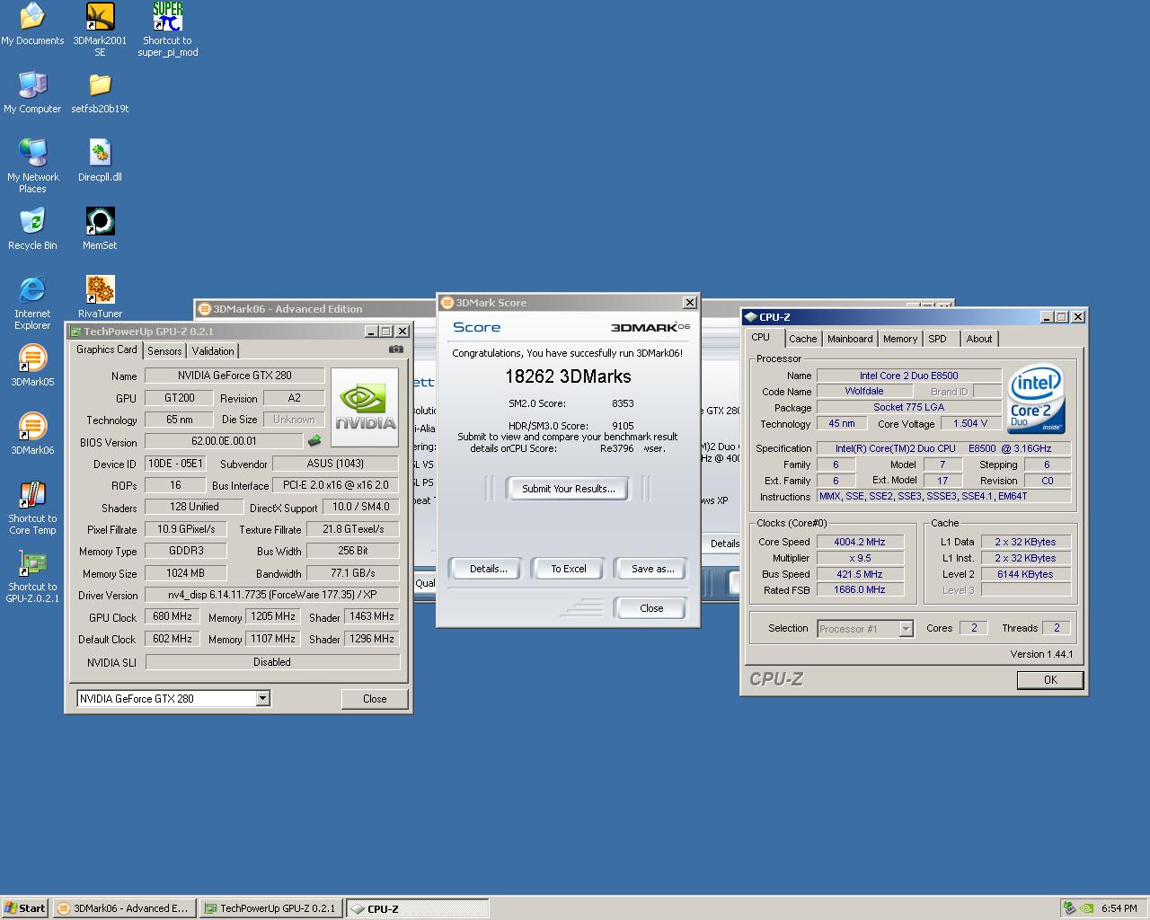Click the Rated FSB value 1686.0 MHz
The height and width of the screenshot is (920, 1150).
(860, 589)
